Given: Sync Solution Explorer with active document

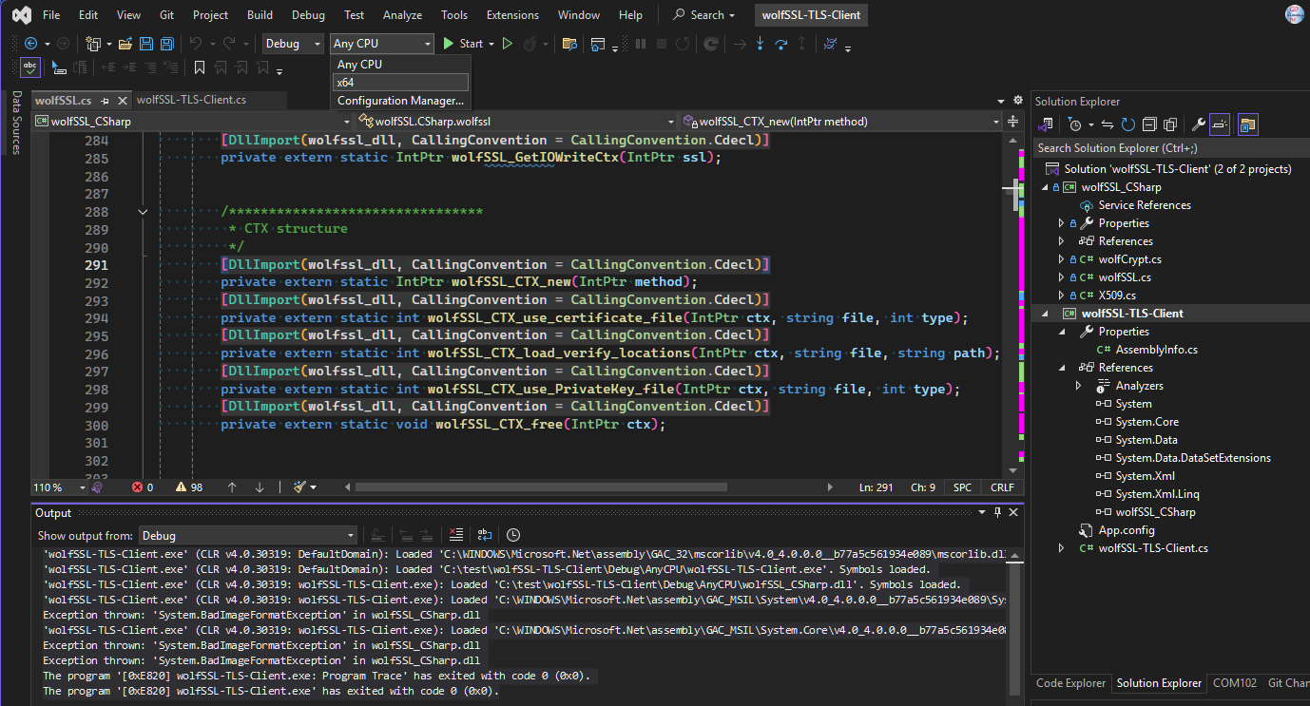Looking at the screenshot, I should (x=1108, y=124).
